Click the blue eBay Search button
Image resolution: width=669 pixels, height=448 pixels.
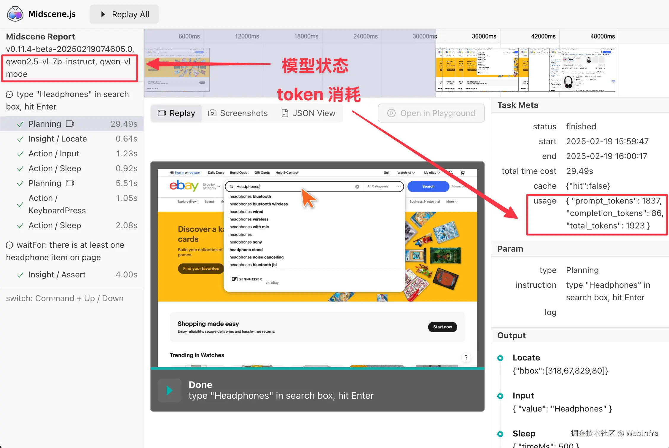pos(428,187)
